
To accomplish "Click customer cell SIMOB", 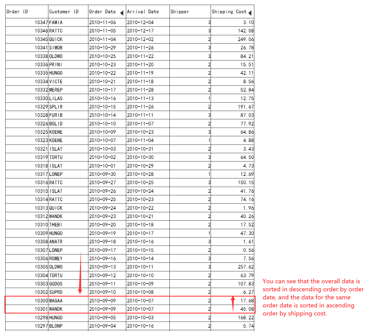I will [68, 48].
